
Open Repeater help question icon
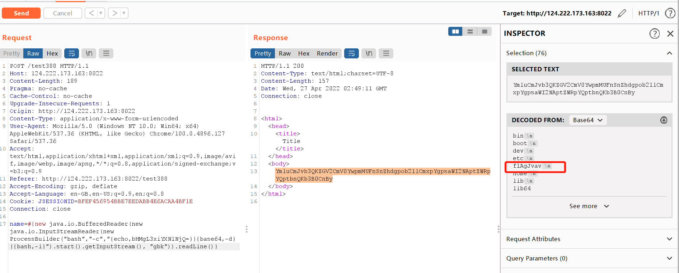tap(670, 13)
